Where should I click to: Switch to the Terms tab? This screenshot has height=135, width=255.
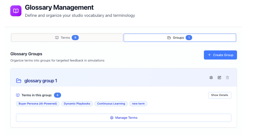coord(67,38)
